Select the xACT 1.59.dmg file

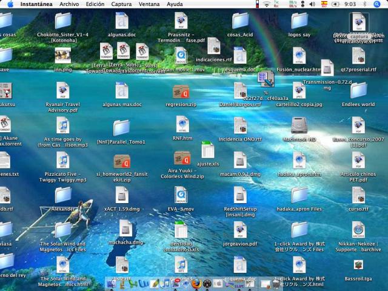[122, 195]
